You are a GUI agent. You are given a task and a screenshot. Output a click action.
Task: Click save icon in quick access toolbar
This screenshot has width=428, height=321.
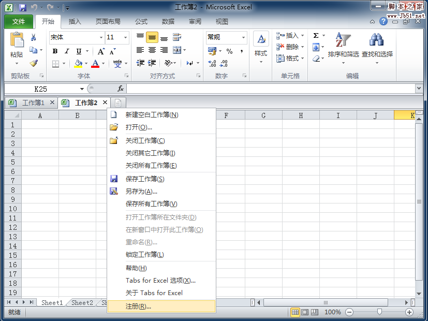pos(23,7)
